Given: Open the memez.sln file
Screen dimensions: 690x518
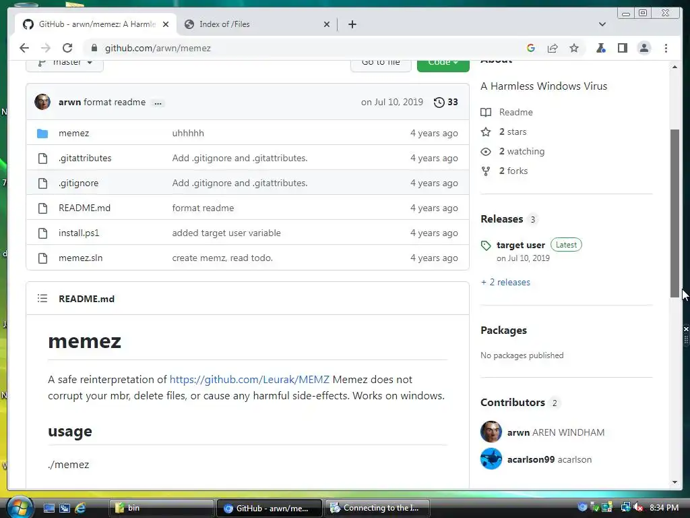Looking at the screenshot, I should [81, 258].
